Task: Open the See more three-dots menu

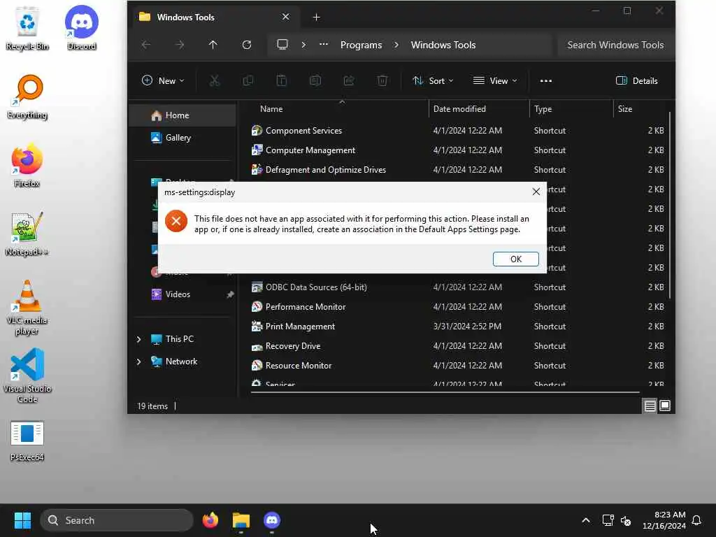Action: pyautogui.click(x=545, y=81)
